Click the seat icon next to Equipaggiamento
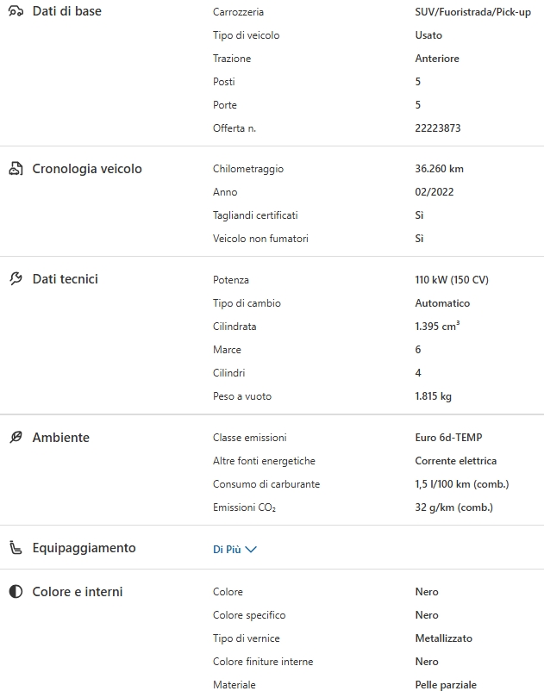The image size is (544, 691). 16,548
